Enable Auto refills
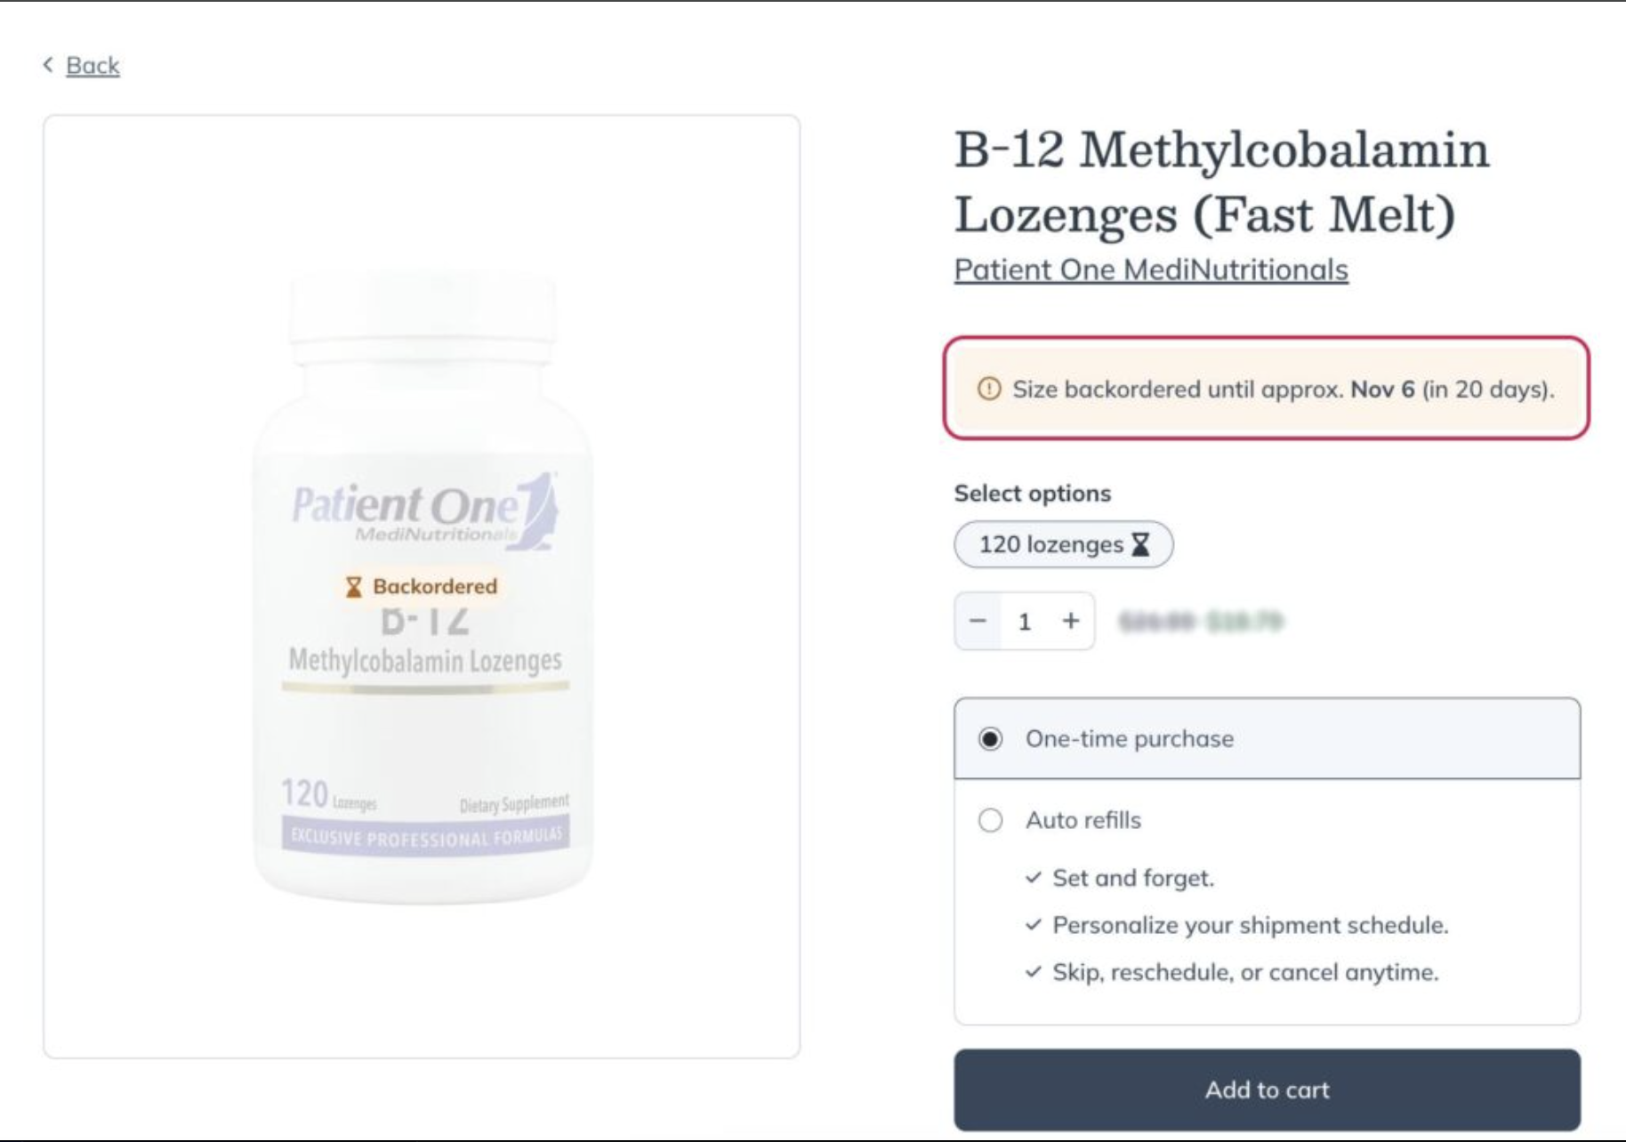The height and width of the screenshot is (1142, 1626). (x=990, y=820)
